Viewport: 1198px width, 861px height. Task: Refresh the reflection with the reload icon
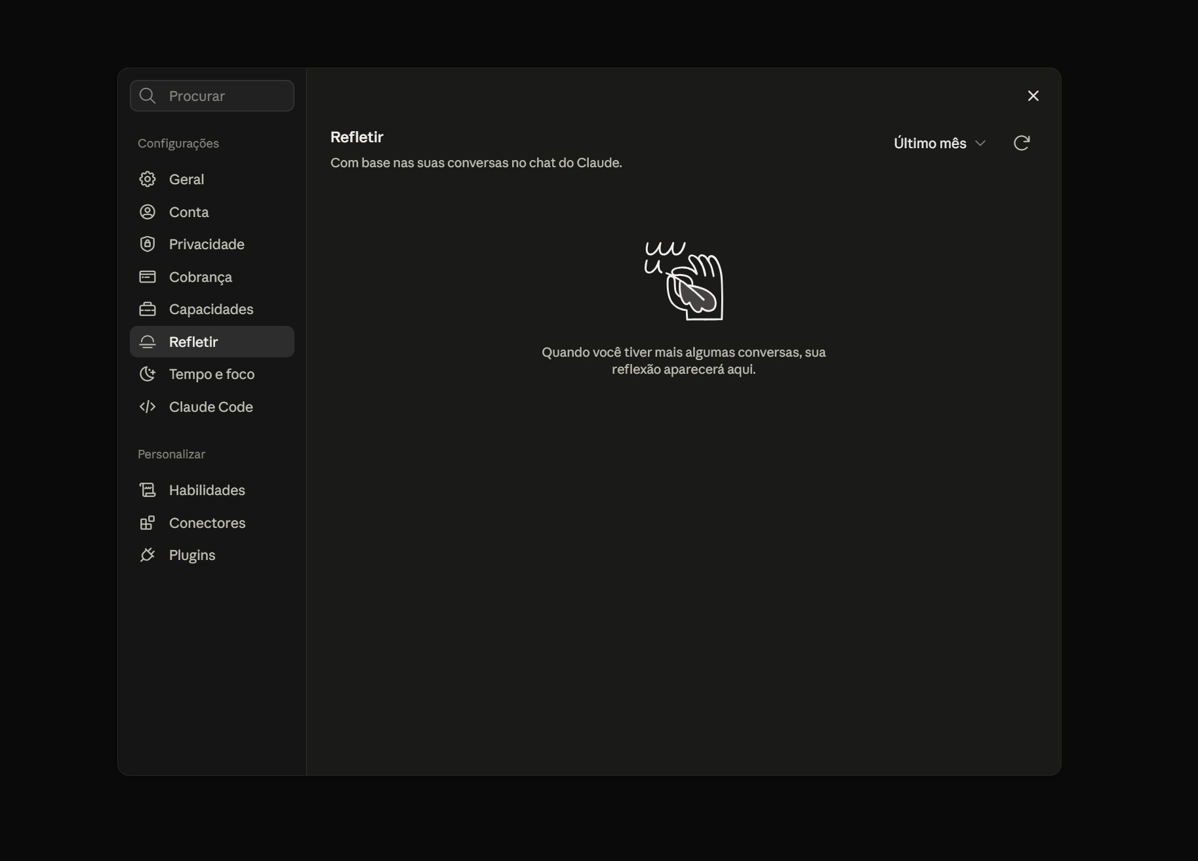pos(1022,143)
